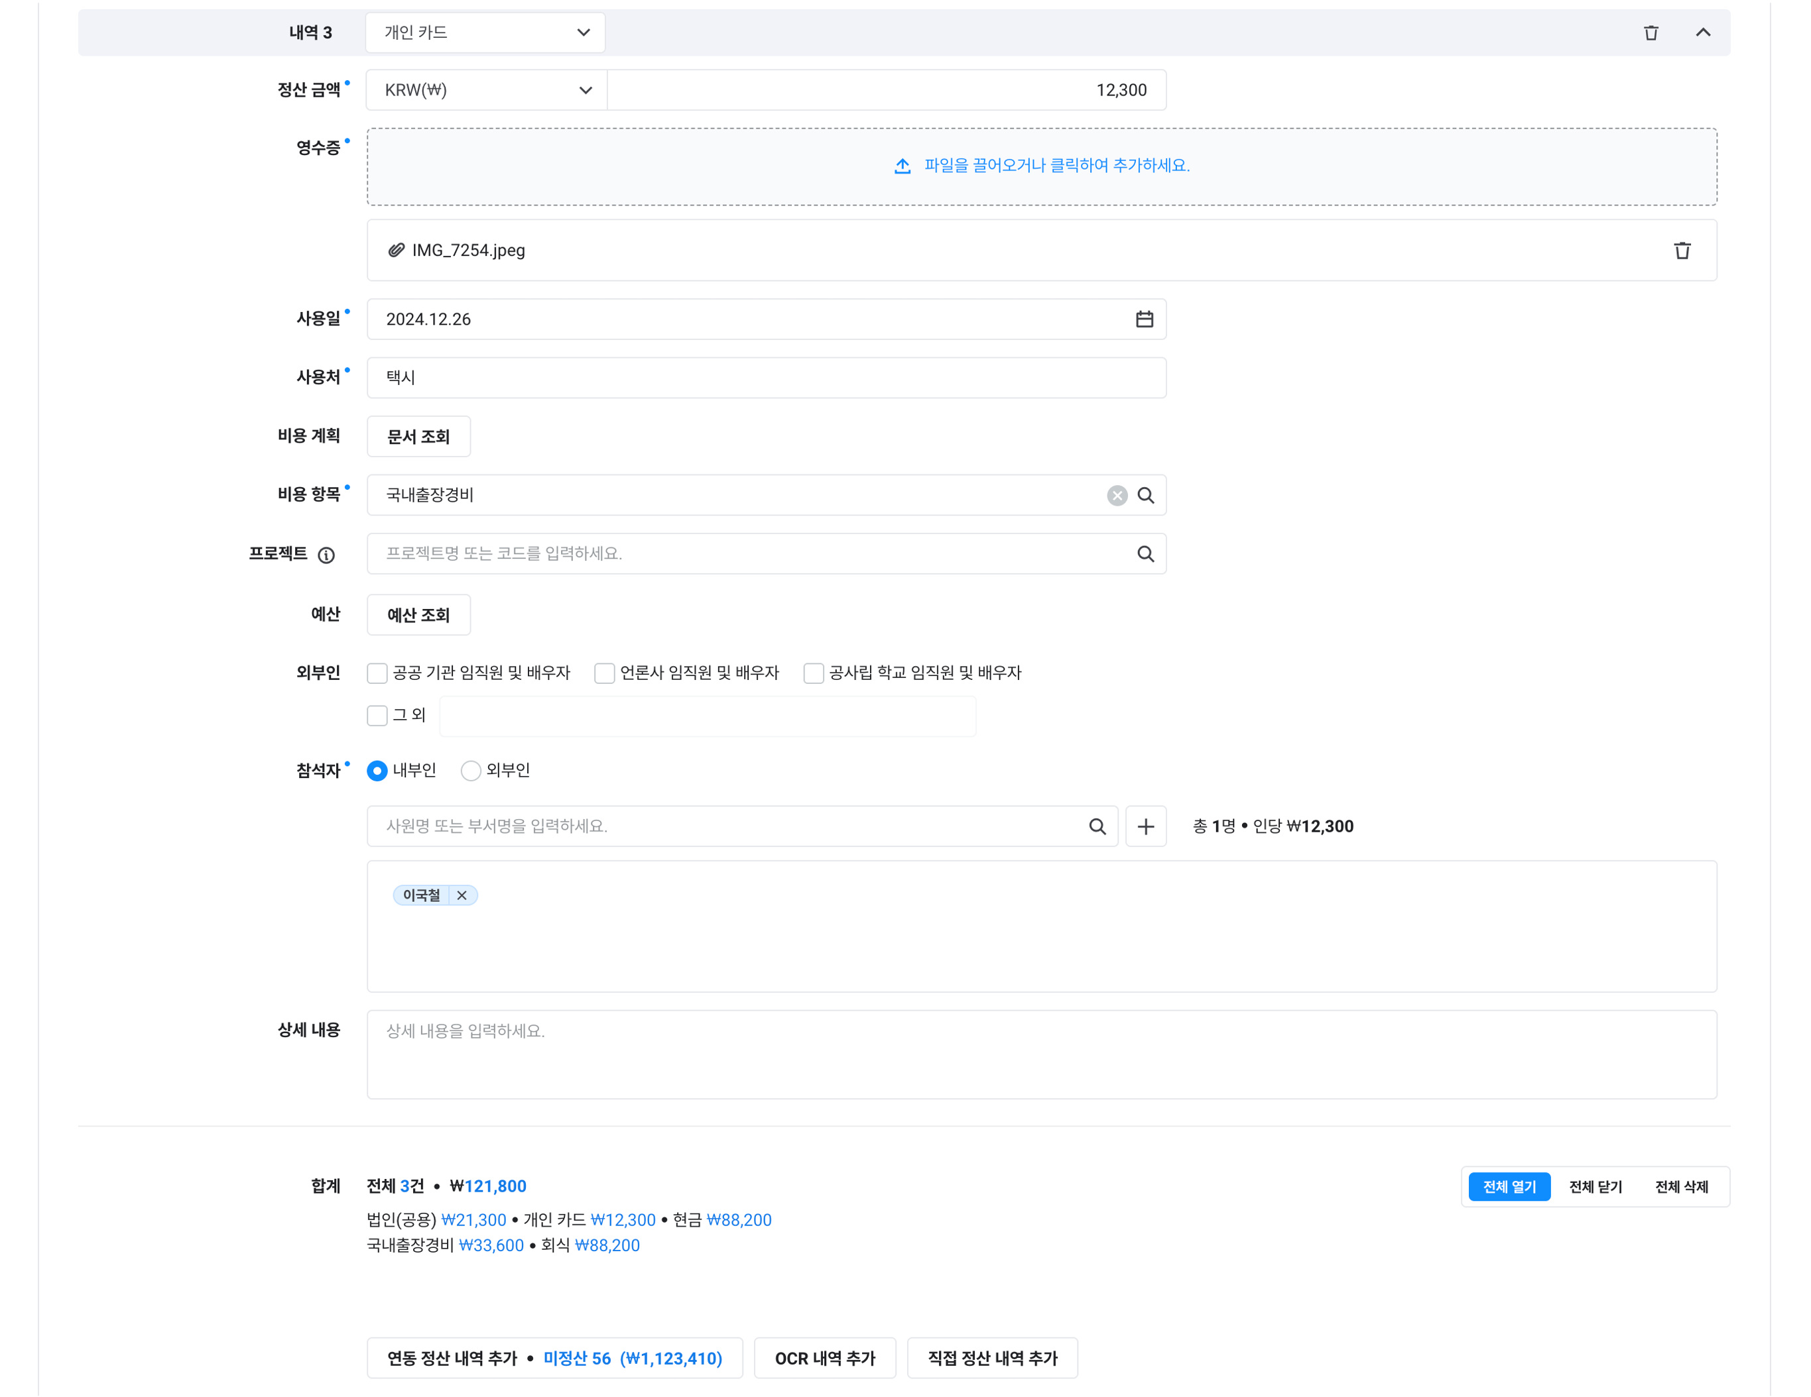Delete 내역 3 with header trash icon

coord(1651,32)
